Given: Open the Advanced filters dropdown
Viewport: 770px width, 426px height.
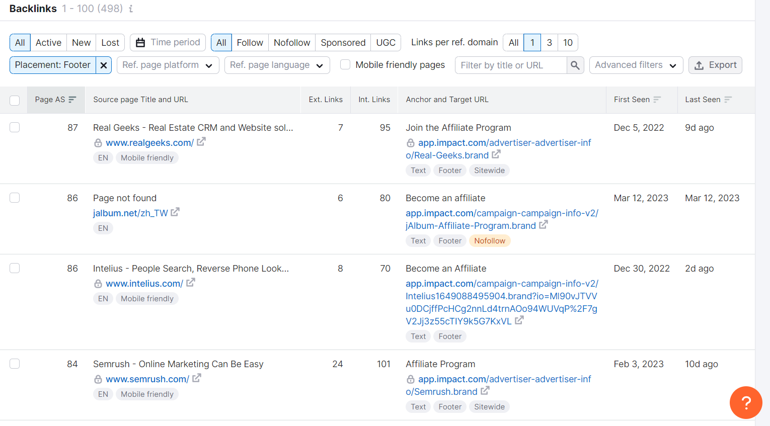Looking at the screenshot, I should [636, 65].
